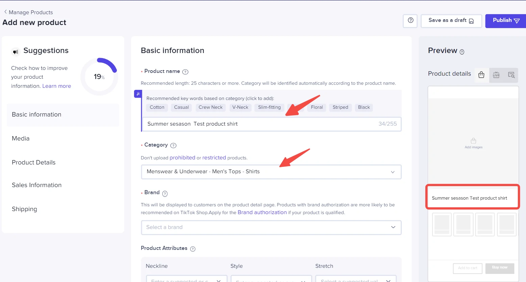The height and width of the screenshot is (282, 526).
Task: Switch preview to search view icon
Action: [511, 75]
